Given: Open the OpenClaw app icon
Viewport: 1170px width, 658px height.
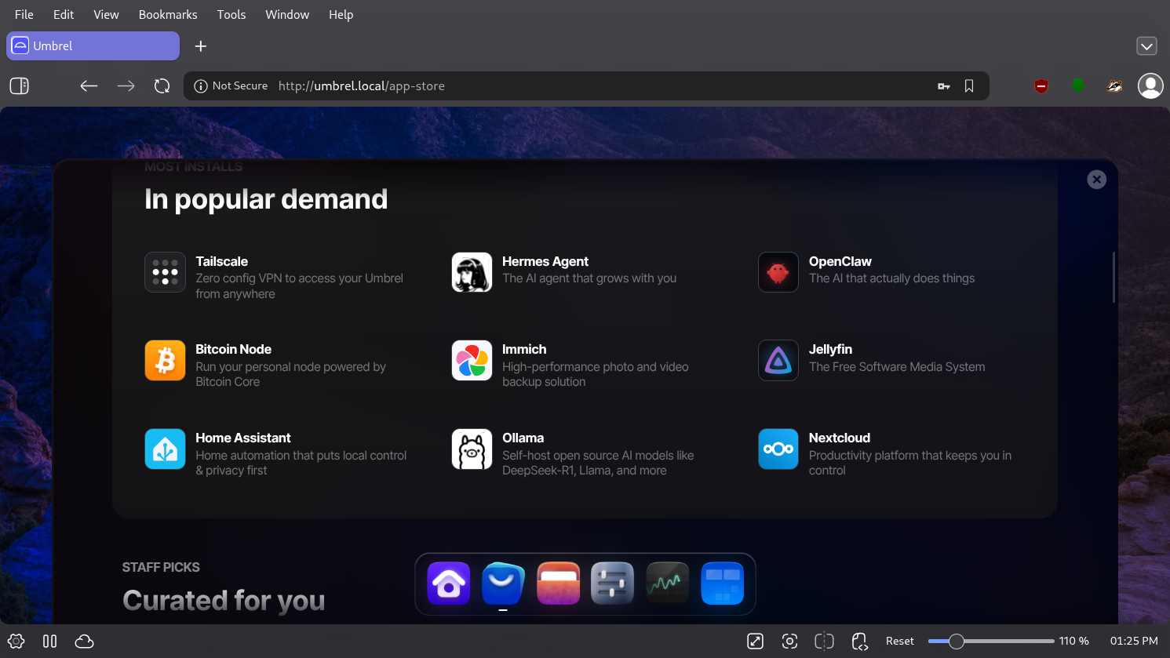Looking at the screenshot, I should [778, 272].
